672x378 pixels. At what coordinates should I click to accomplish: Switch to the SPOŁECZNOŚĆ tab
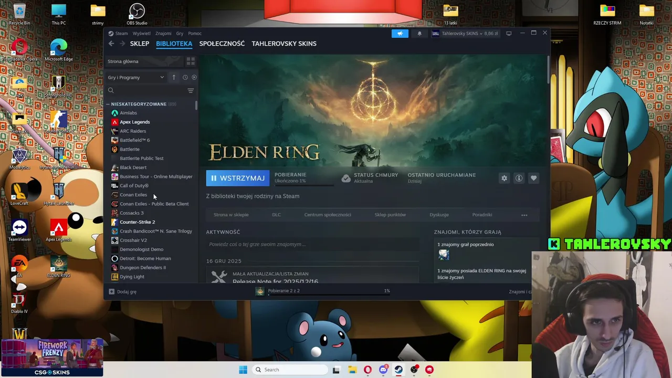pyautogui.click(x=222, y=44)
